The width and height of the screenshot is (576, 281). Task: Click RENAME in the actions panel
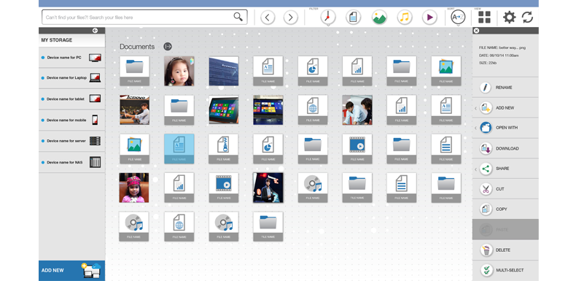505,88
